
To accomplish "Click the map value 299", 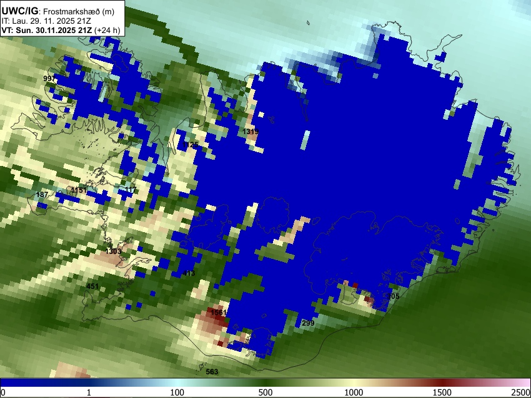I will click(x=308, y=323).
